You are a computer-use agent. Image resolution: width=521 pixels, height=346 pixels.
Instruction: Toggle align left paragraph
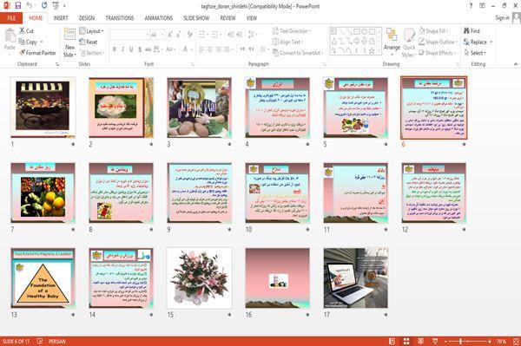(201, 49)
